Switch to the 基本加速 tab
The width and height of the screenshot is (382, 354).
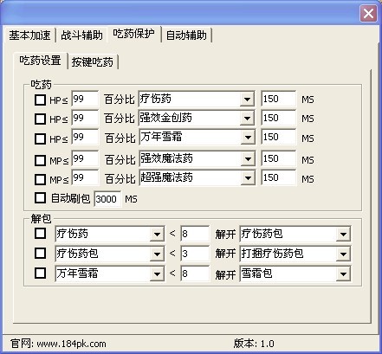click(x=29, y=35)
